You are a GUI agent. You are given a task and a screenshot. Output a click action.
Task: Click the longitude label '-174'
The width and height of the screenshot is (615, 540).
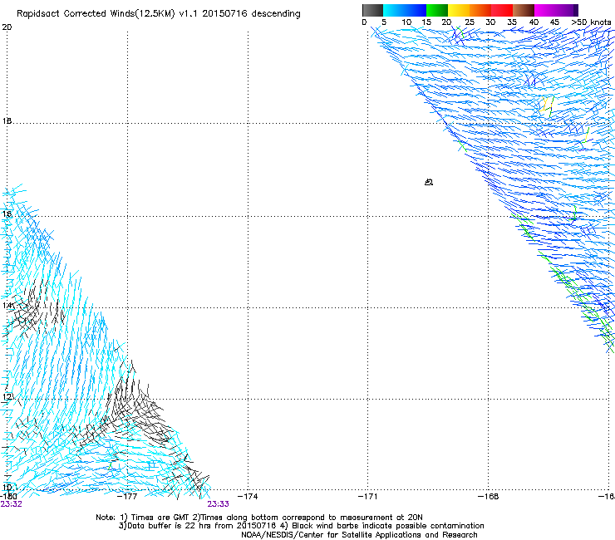248,497
